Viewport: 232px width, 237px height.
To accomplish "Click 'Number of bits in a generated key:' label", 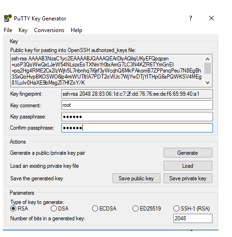I will click(x=48, y=218).
